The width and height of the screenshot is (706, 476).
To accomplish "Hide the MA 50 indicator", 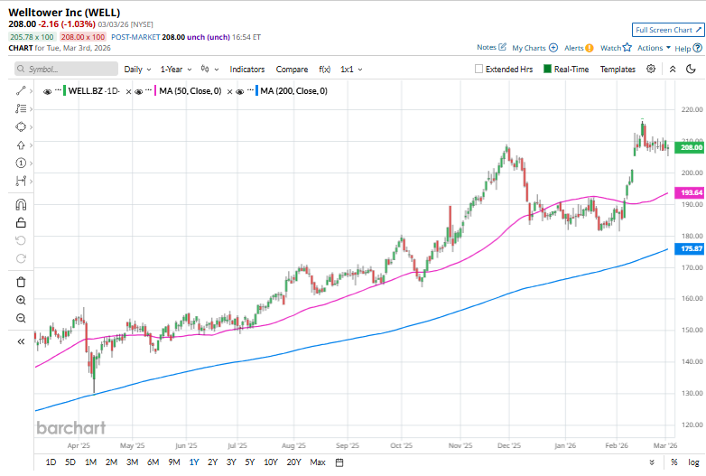I will [x=138, y=91].
